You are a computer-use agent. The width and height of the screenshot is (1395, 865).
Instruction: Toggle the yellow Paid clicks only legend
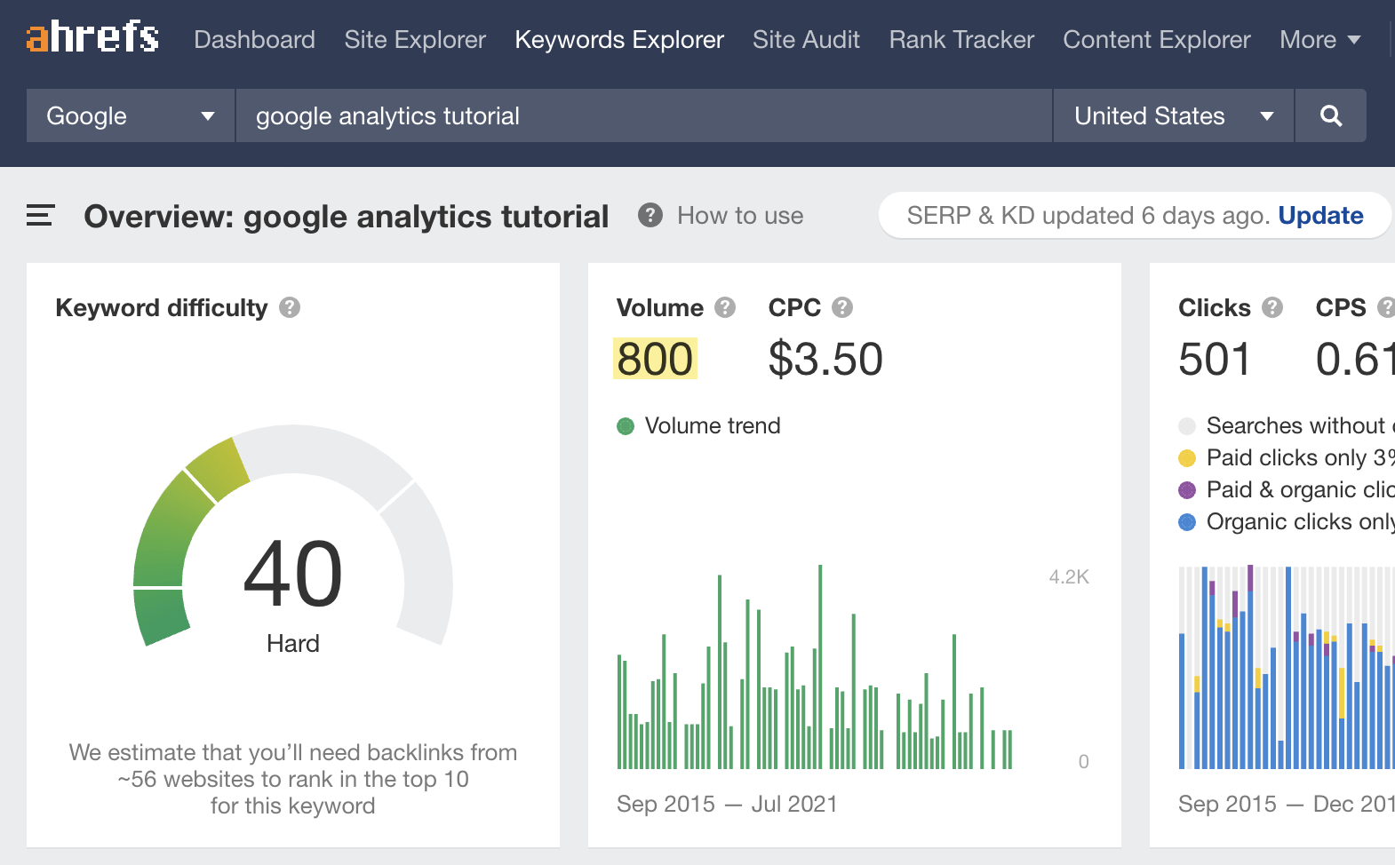tap(1187, 458)
